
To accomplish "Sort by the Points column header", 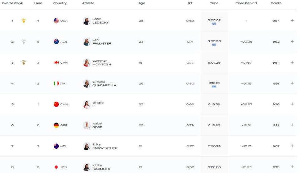I will click(x=276, y=3).
